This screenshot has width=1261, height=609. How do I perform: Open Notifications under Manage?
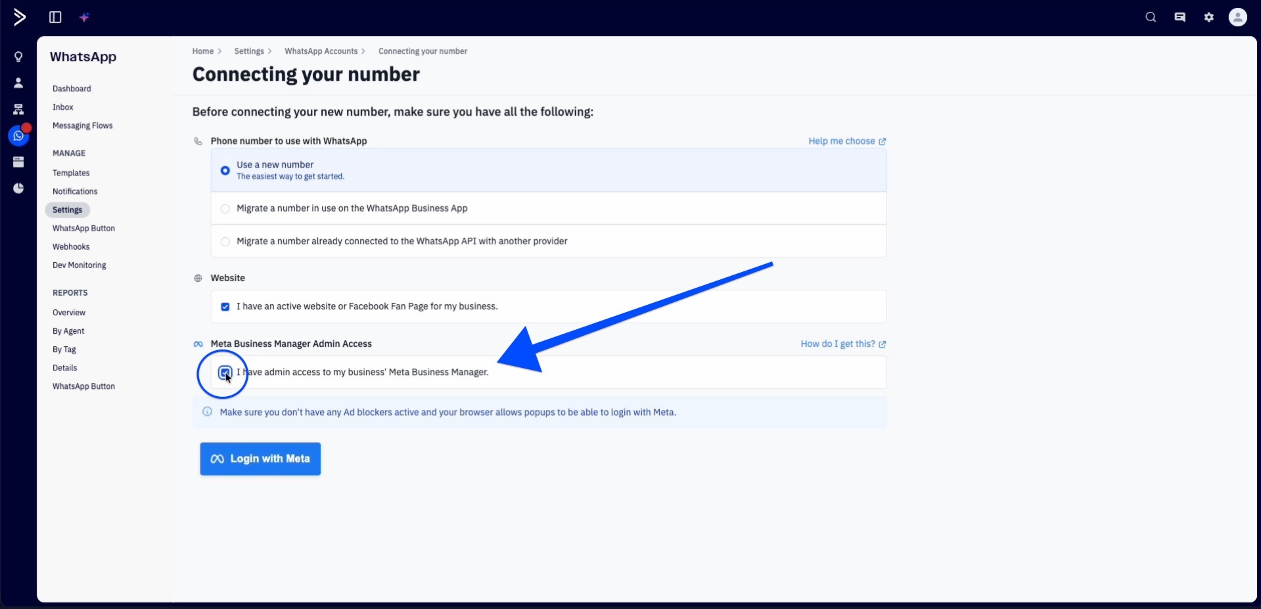[x=75, y=191]
